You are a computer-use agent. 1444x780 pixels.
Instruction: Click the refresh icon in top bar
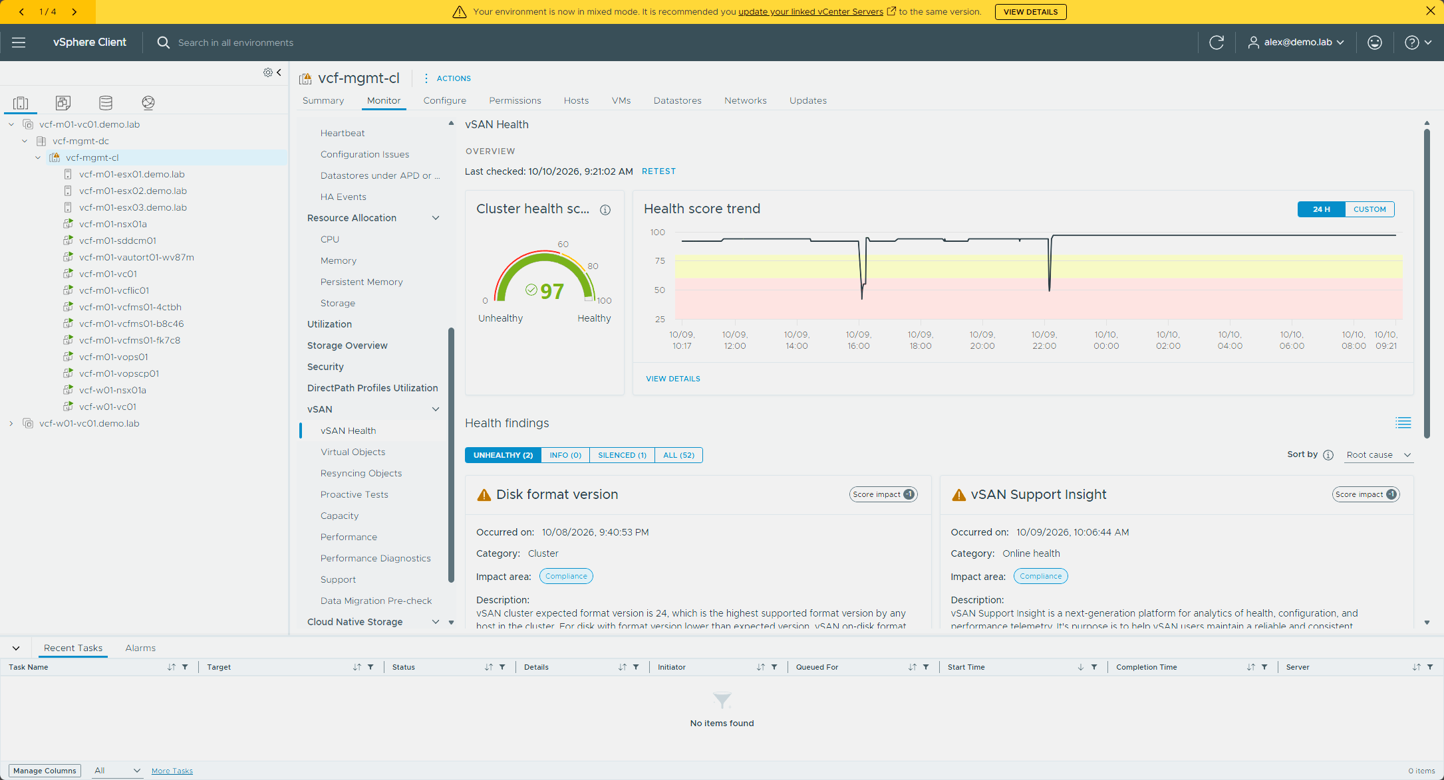point(1217,43)
